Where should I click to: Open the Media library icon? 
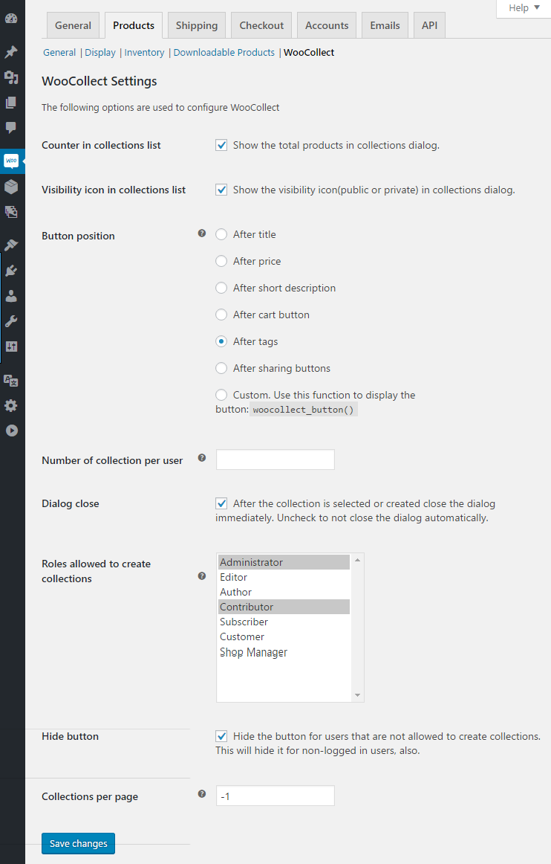[11, 77]
